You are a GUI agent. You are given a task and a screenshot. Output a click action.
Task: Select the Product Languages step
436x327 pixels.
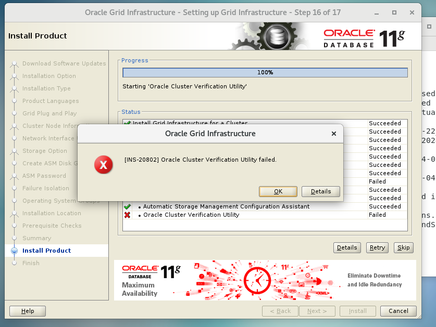(x=51, y=101)
